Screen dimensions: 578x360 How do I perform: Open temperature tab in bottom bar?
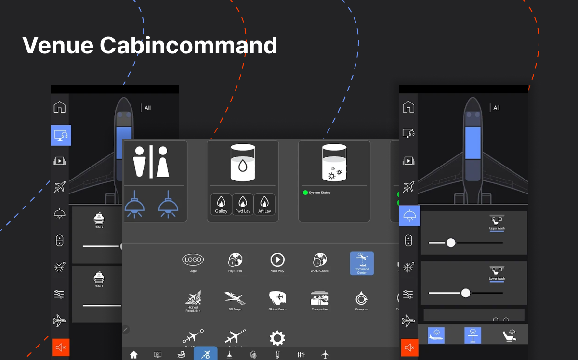point(277,355)
